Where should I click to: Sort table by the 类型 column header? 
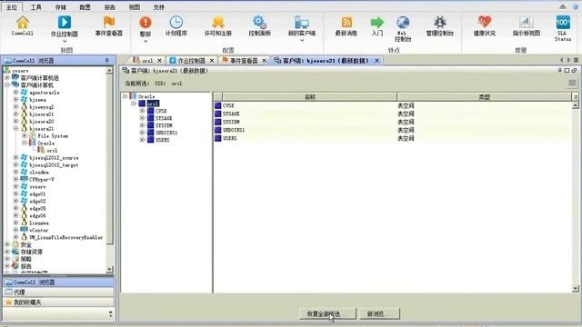(x=485, y=97)
